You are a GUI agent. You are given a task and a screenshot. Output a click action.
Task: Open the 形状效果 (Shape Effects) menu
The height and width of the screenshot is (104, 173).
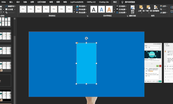[81, 12]
